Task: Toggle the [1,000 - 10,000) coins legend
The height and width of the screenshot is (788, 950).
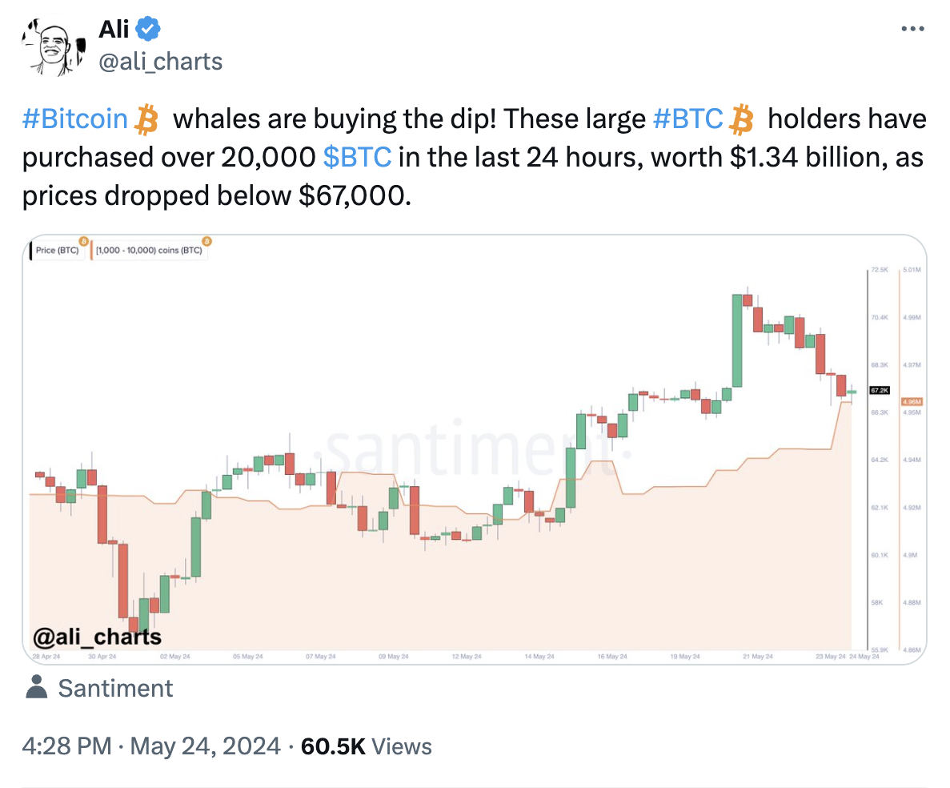Action: (149, 251)
